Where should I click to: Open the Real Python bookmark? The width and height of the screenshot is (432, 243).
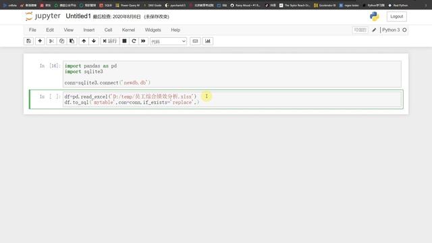(398, 5)
